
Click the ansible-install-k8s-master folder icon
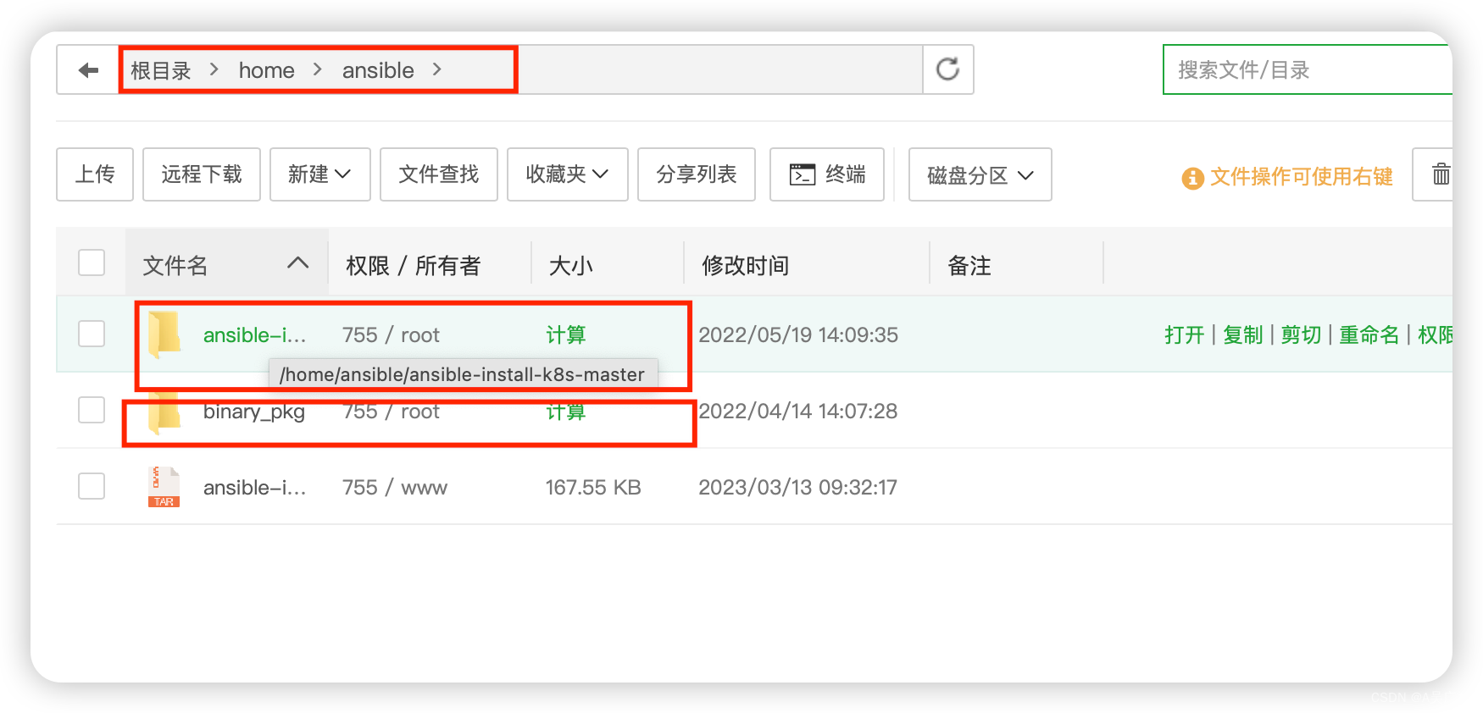164,333
